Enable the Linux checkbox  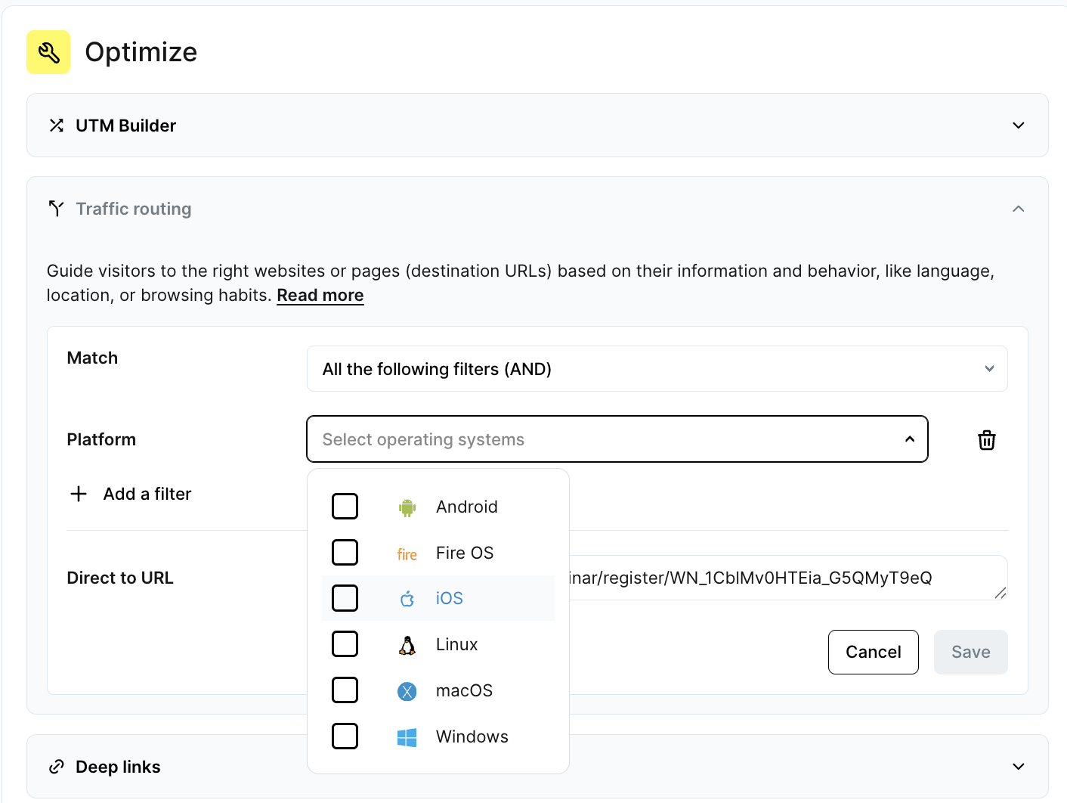tap(345, 644)
